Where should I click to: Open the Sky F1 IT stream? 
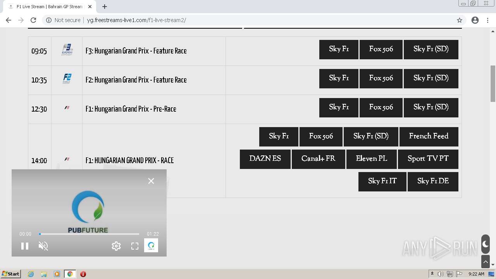[x=382, y=182]
